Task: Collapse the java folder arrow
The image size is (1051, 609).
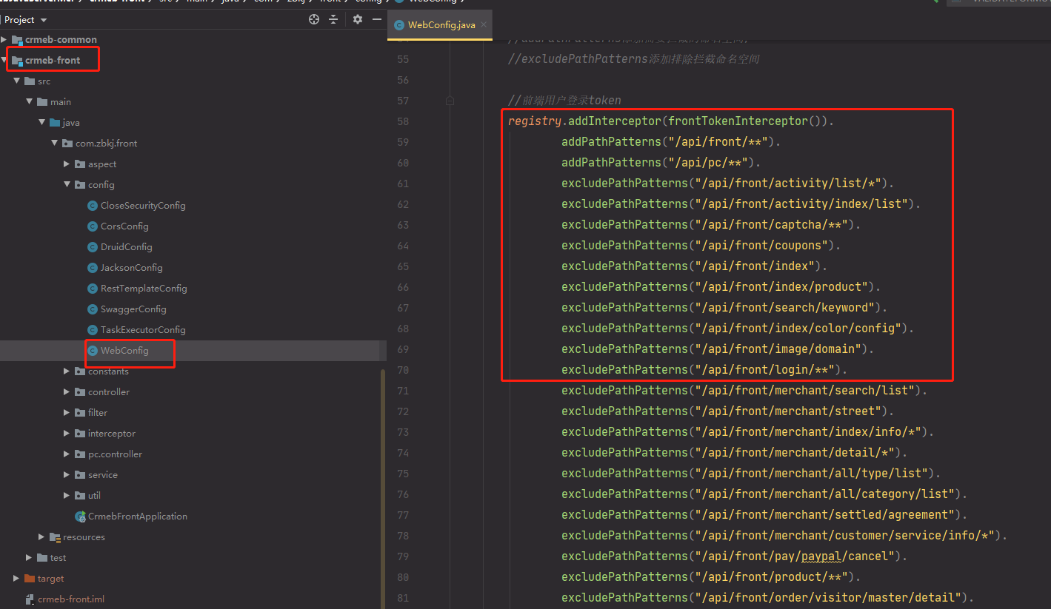Action: (x=42, y=122)
